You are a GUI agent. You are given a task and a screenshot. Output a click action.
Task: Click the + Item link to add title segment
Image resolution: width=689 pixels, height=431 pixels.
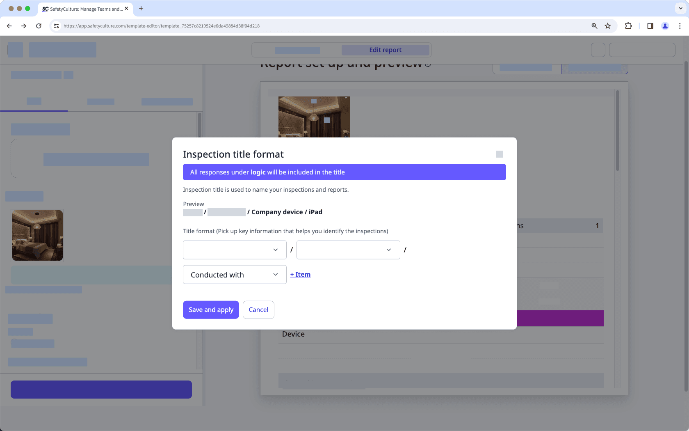[x=300, y=274]
